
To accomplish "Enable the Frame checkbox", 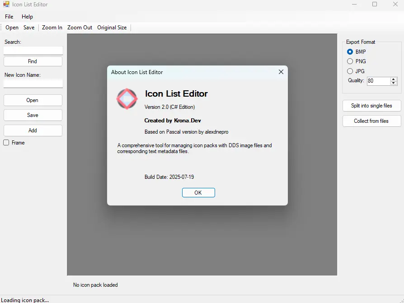I will pyautogui.click(x=6, y=143).
